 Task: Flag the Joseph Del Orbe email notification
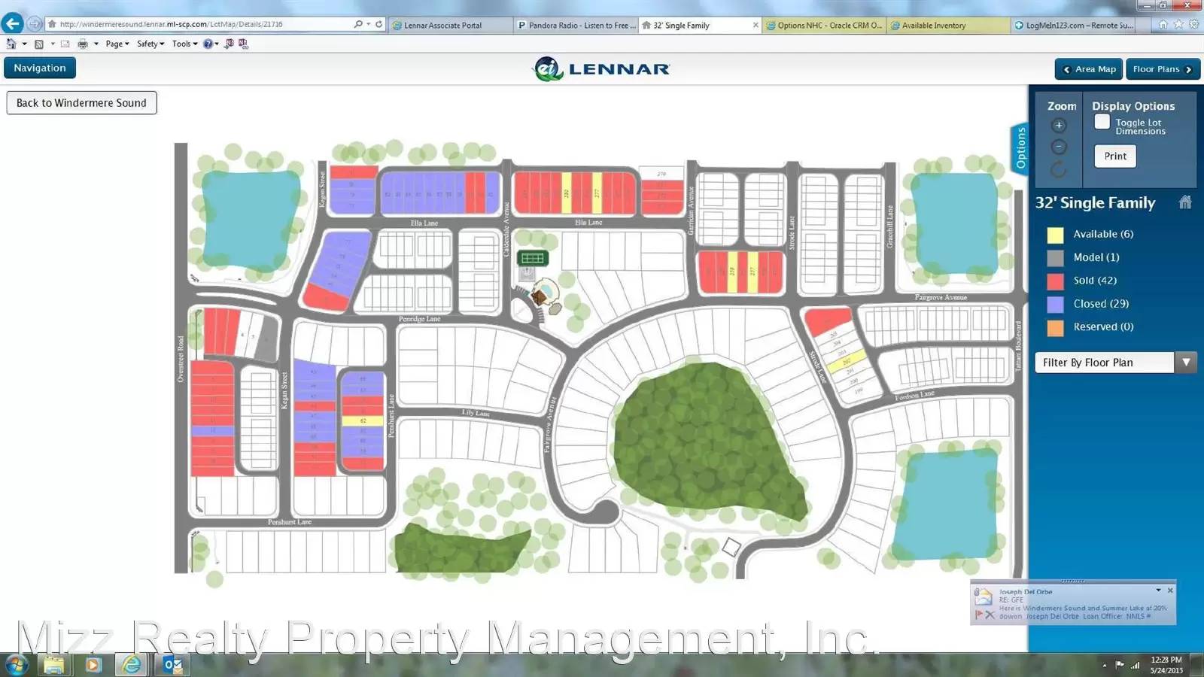coord(979,615)
